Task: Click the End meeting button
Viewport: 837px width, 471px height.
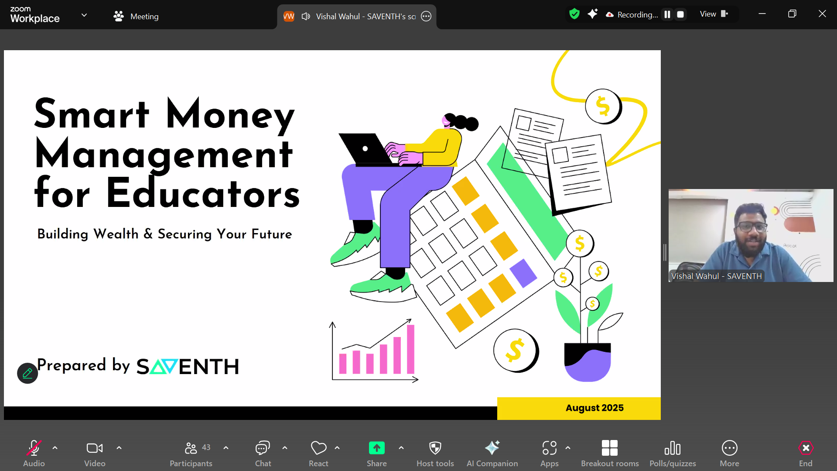Action: 805,453
